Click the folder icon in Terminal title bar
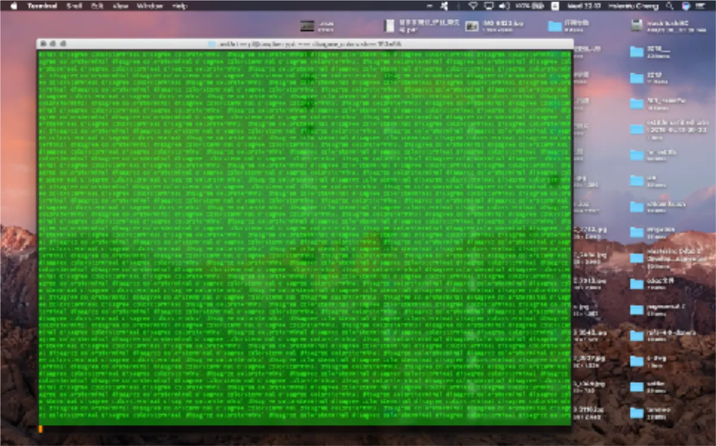This screenshot has width=716, height=446. (x=212, y=44)
